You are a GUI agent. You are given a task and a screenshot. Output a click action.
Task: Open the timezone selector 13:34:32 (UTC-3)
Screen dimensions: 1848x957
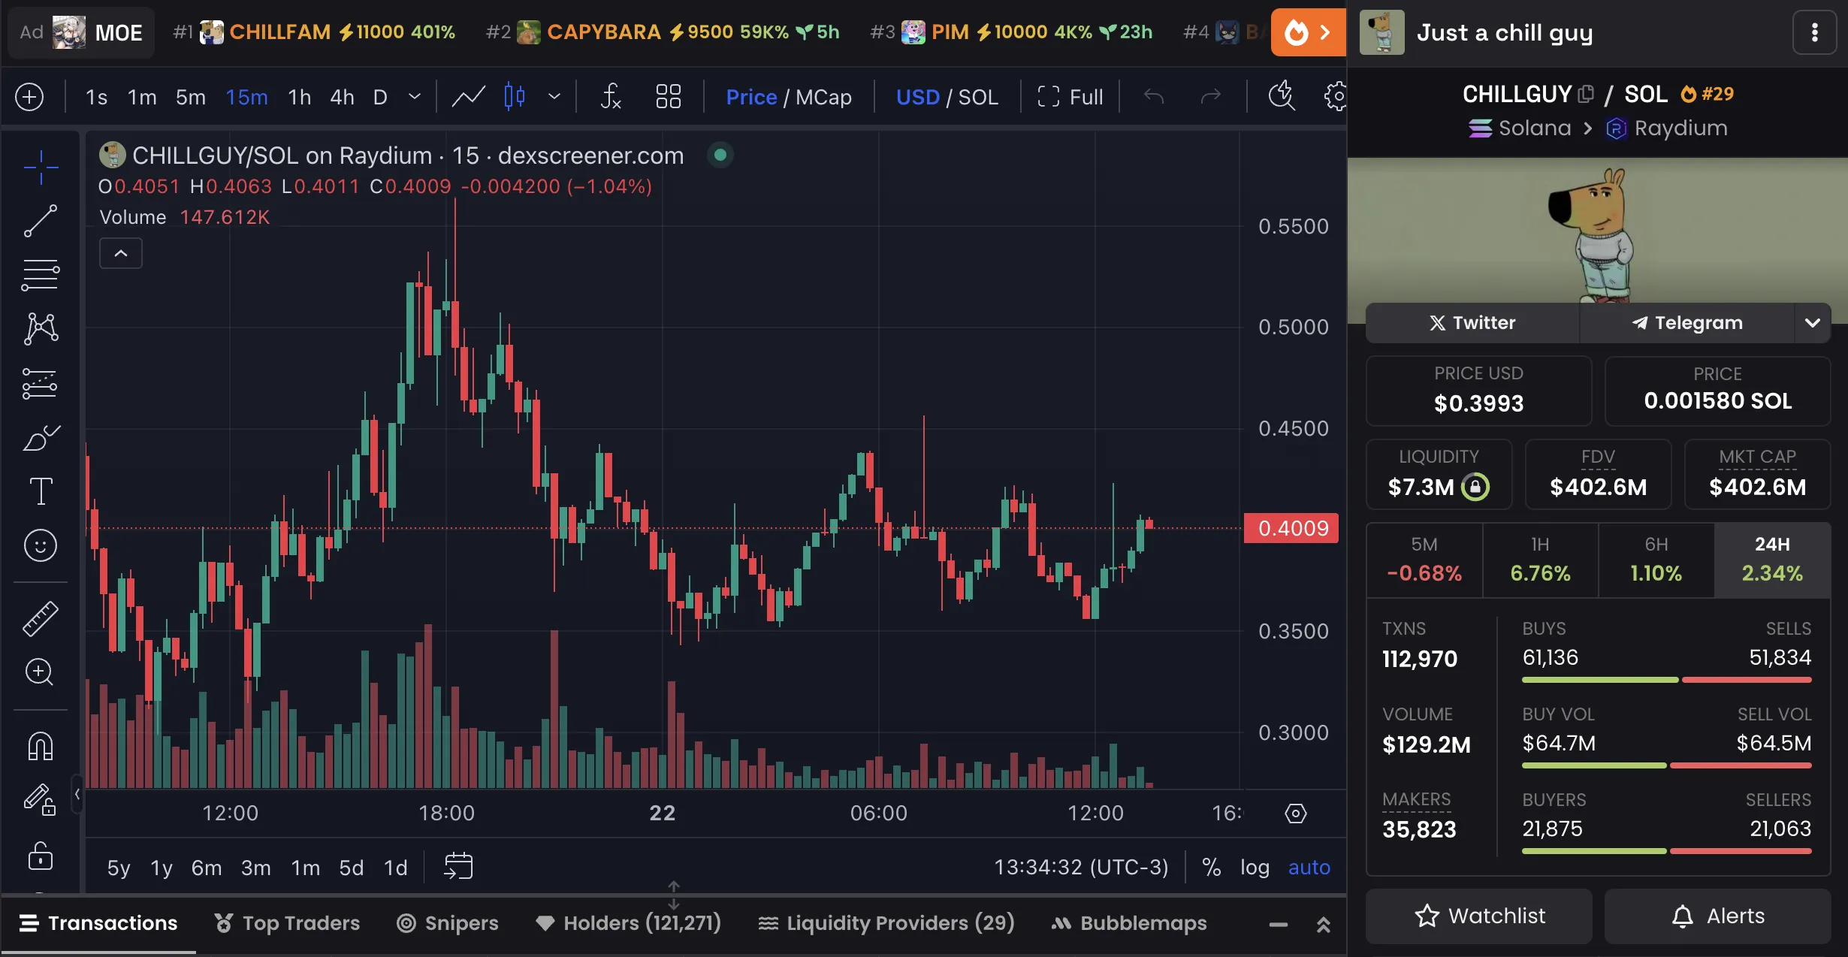[1081, 867]
